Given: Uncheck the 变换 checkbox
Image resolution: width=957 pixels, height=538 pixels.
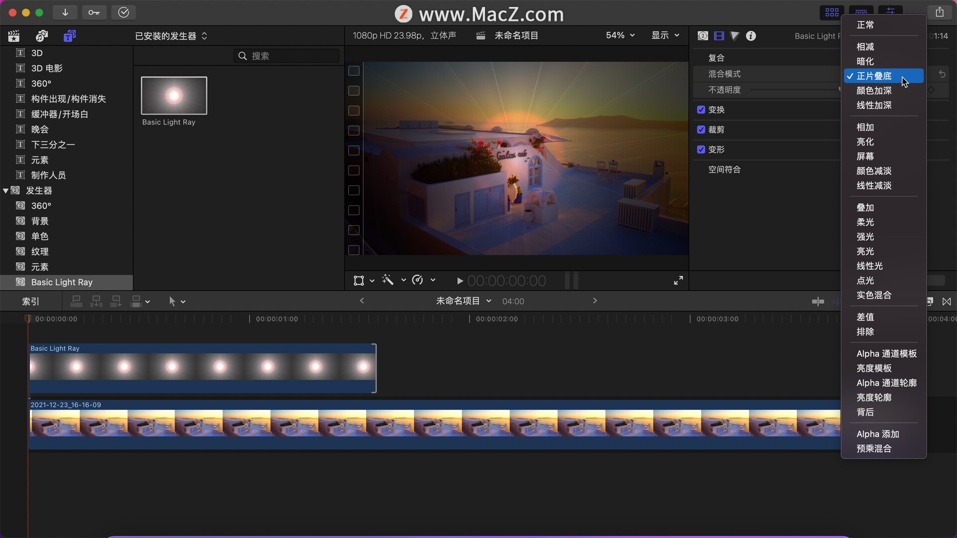Looking at the screenshot, I should [701, 110].
